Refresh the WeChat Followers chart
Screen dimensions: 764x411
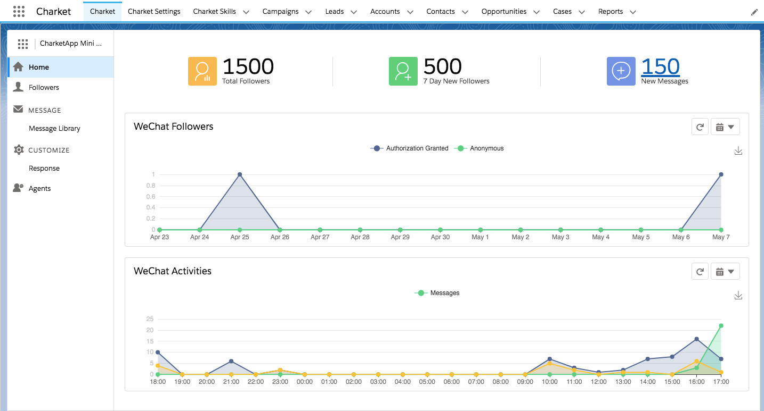[700, 127]
